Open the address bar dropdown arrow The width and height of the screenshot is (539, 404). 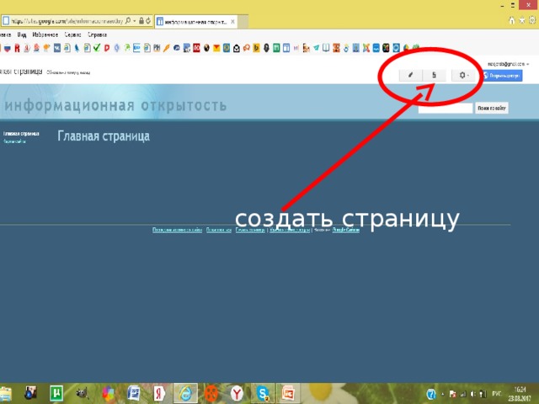point(135,21)
